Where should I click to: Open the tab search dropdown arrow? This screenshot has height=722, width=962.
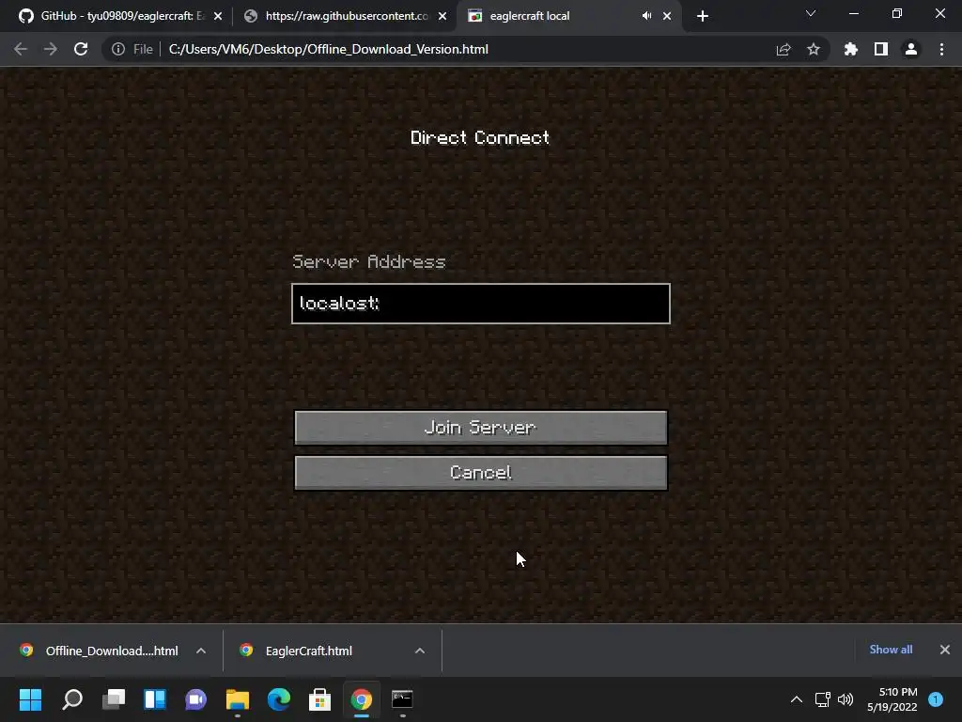[811, 13]
